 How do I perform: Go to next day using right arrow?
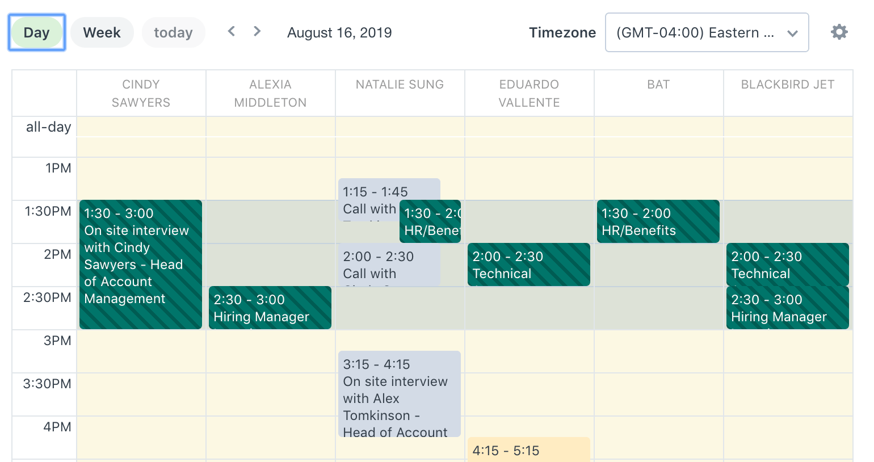(x=257, y=31)
